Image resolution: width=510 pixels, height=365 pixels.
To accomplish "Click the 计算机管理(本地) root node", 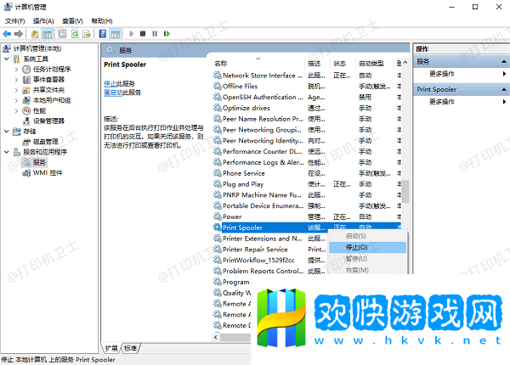I will pos(37,48).
